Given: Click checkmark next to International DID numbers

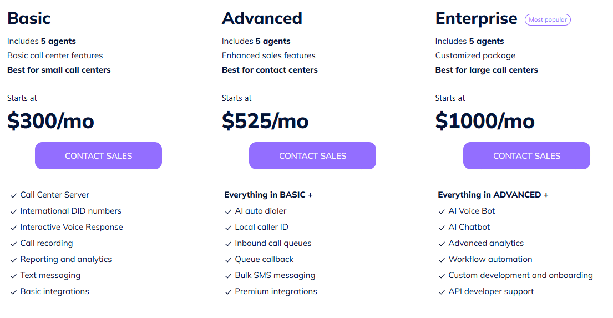Looking at the screenshot, I should [13, 211].
